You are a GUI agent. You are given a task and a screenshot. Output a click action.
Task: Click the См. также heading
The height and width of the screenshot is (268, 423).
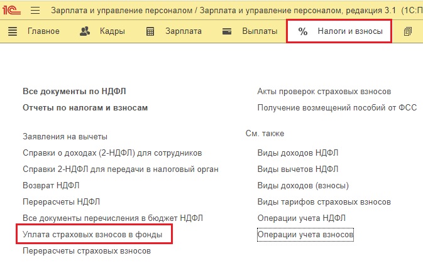click(265, 133)
